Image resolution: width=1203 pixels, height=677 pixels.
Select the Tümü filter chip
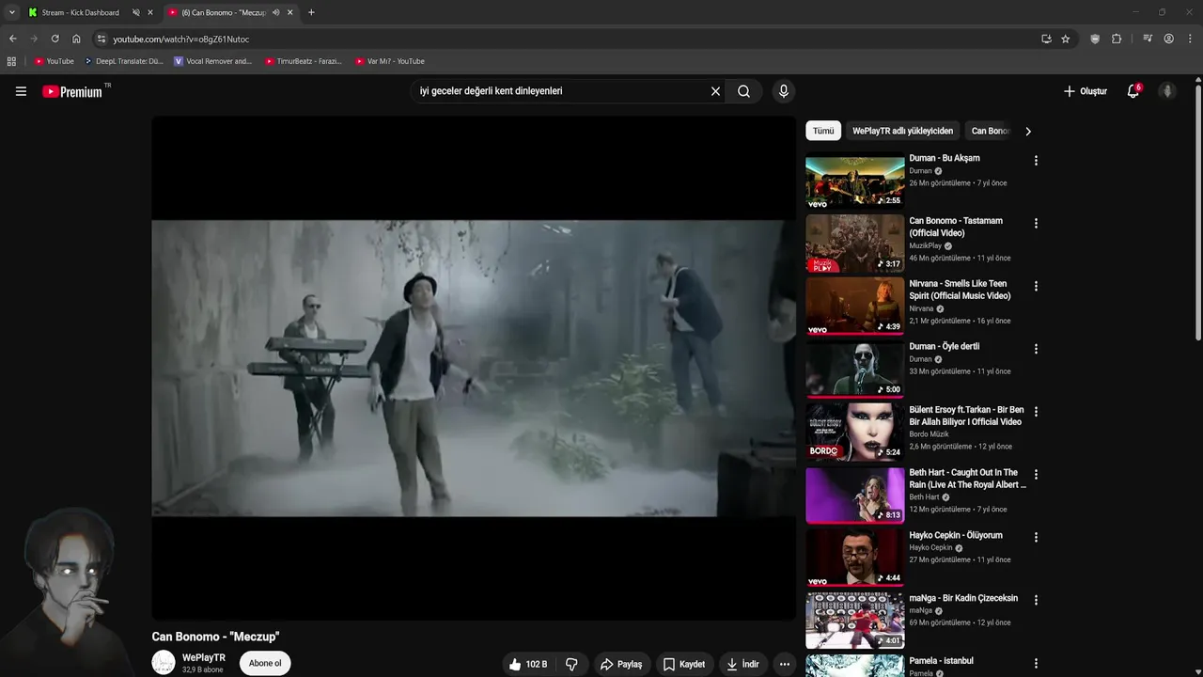pos(823,131)
